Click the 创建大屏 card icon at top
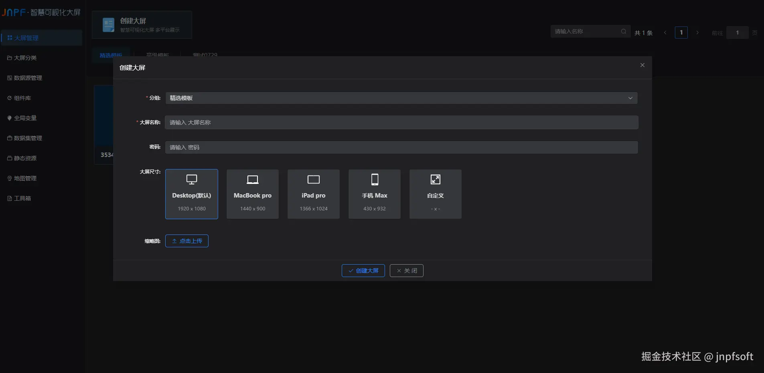764x373 pixels. [x=108, y=25]
